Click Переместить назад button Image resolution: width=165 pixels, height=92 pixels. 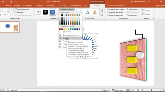pyautogui.click(x=115, y=12)
